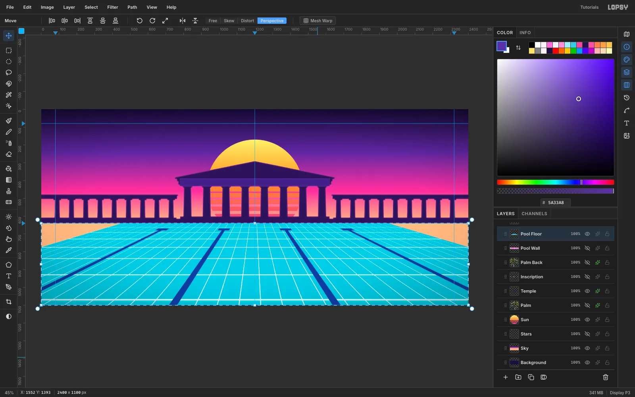Screen dimensions: 635x397
Task: Select the crop tool
Action: coord(8,302)
